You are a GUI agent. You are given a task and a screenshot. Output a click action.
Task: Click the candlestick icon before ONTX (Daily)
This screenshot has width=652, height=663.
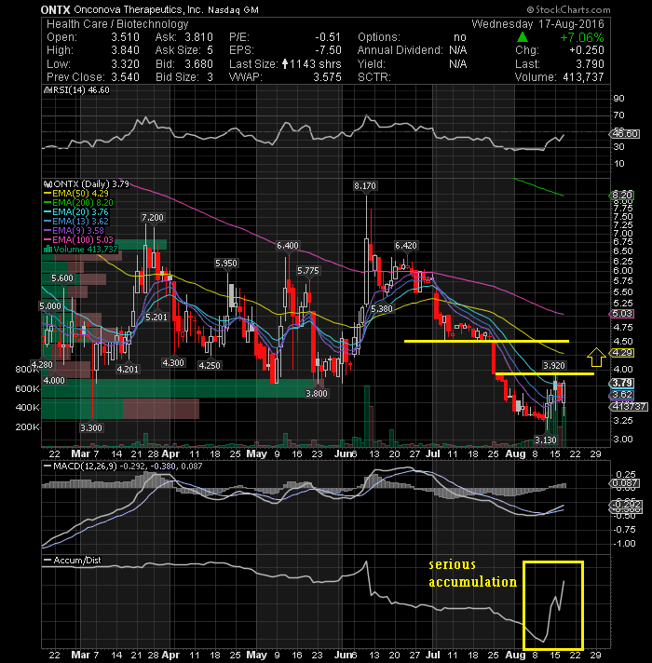48,184
